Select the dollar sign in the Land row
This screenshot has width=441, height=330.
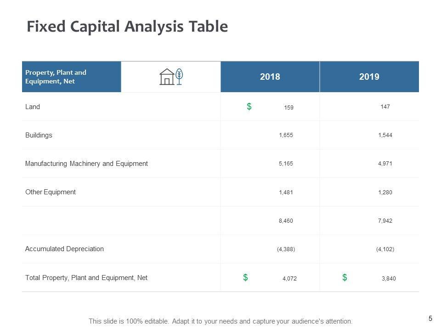[x=249, y=106]
